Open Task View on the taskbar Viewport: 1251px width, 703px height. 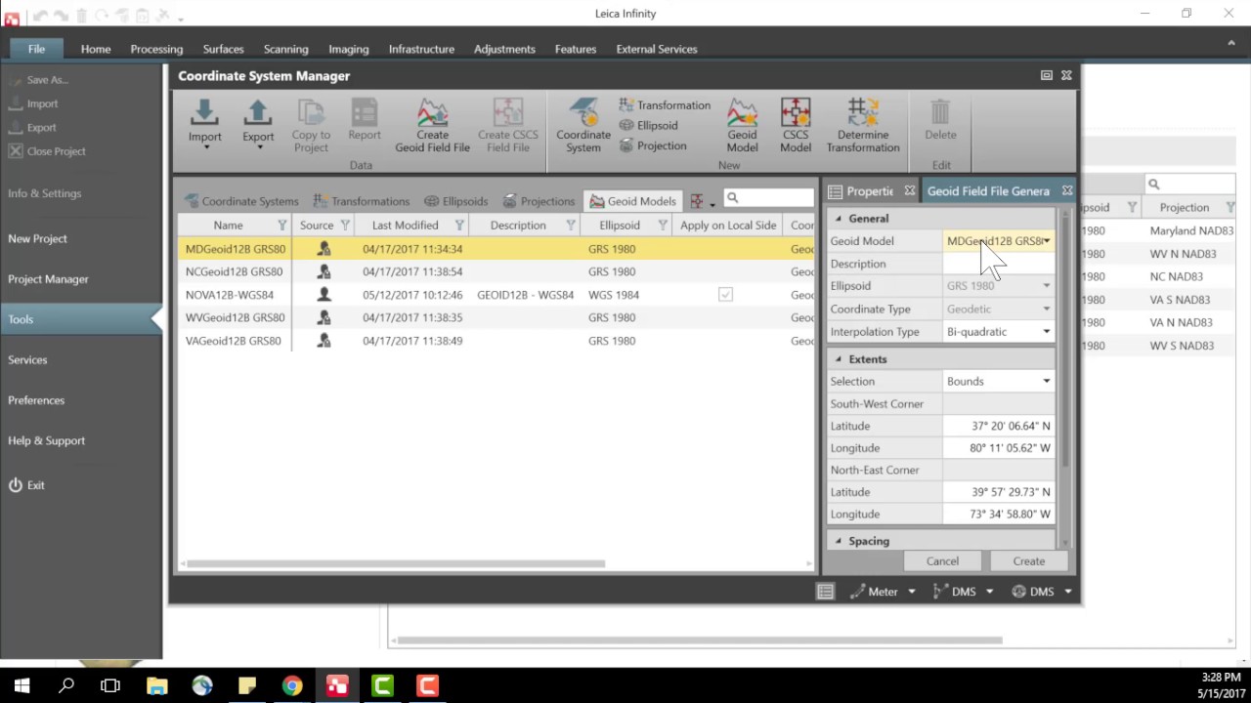[110, 685]
